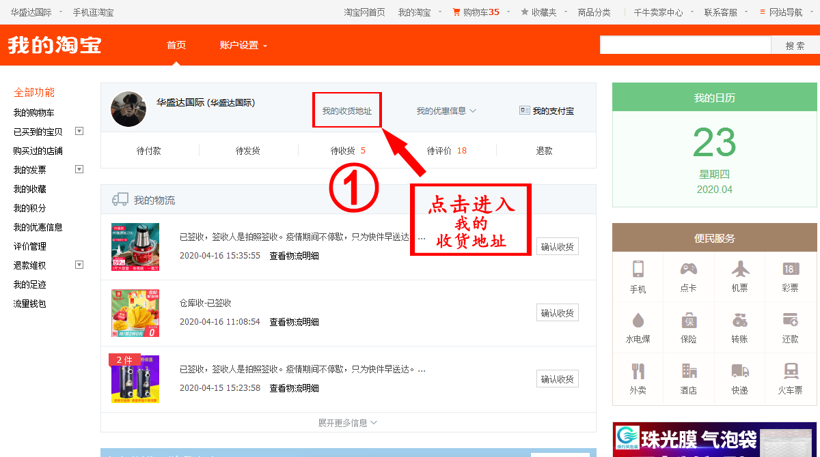Open the 2件 speaker product thumbnail
This screenshot has height=457, width=820.
tap(135, 378)
